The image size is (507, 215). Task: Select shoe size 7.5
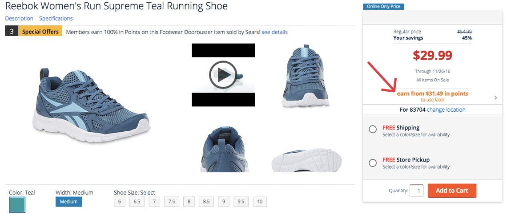tap(171, 202)
